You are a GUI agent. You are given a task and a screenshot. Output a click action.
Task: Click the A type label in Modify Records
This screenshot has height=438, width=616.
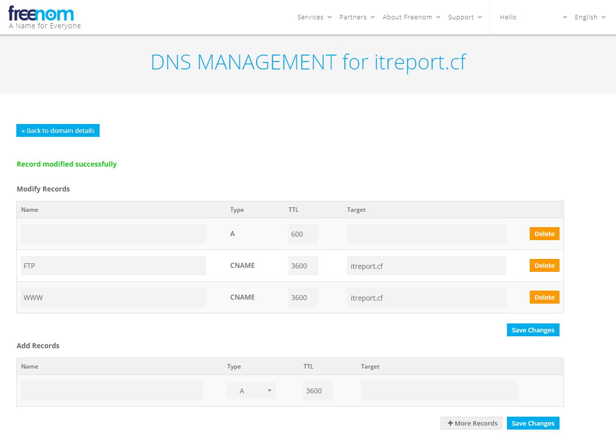232,234
